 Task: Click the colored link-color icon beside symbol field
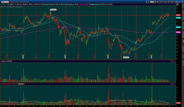point(11,2)
